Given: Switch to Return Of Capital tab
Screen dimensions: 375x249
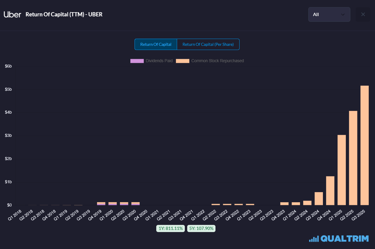Looking at the screenshot, I should tap(156, 44).
